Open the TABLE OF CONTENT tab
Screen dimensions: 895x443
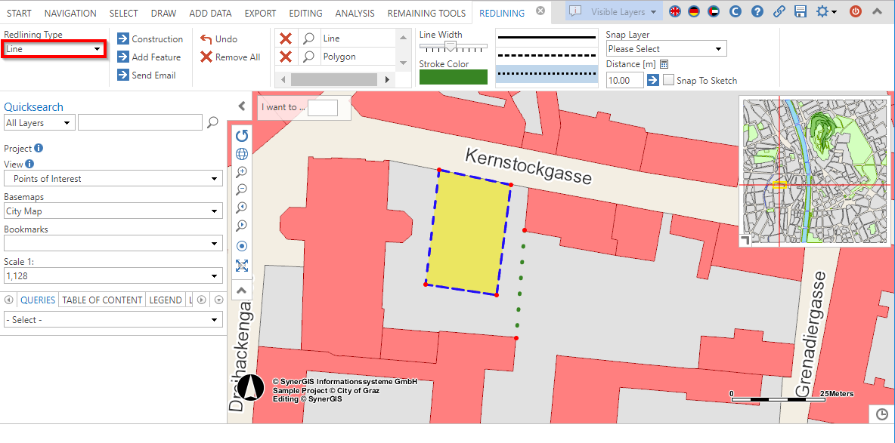(x=102, y=300)
